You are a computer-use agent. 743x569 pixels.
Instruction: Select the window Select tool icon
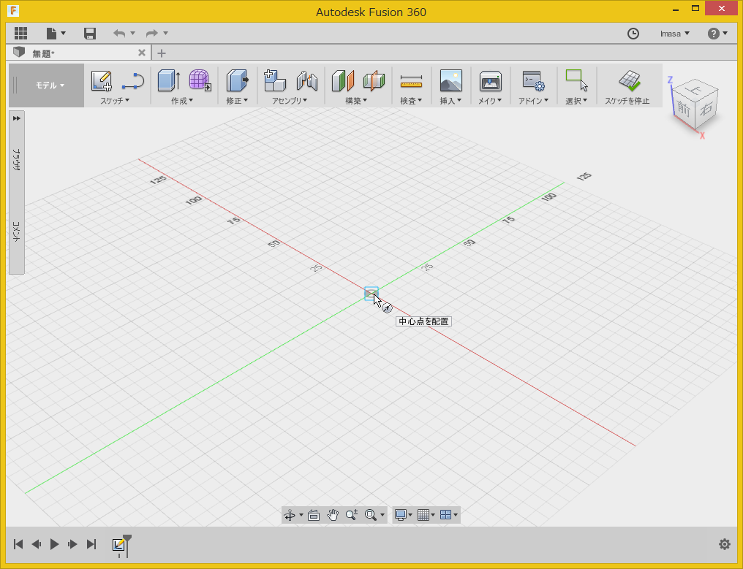pos(576,80)
